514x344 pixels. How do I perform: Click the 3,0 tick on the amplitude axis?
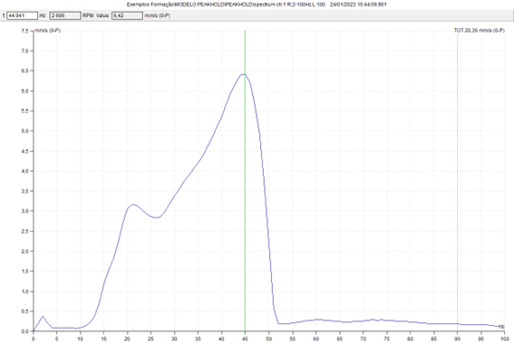25,211
